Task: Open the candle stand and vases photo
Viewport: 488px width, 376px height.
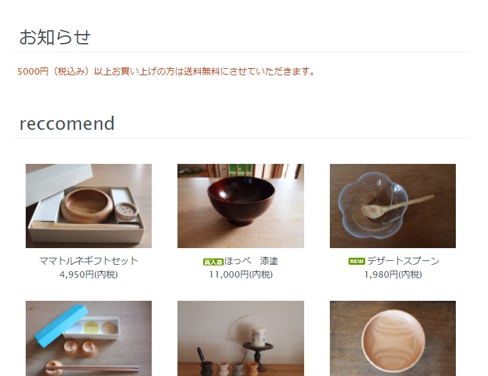Action: click(240, 338)
